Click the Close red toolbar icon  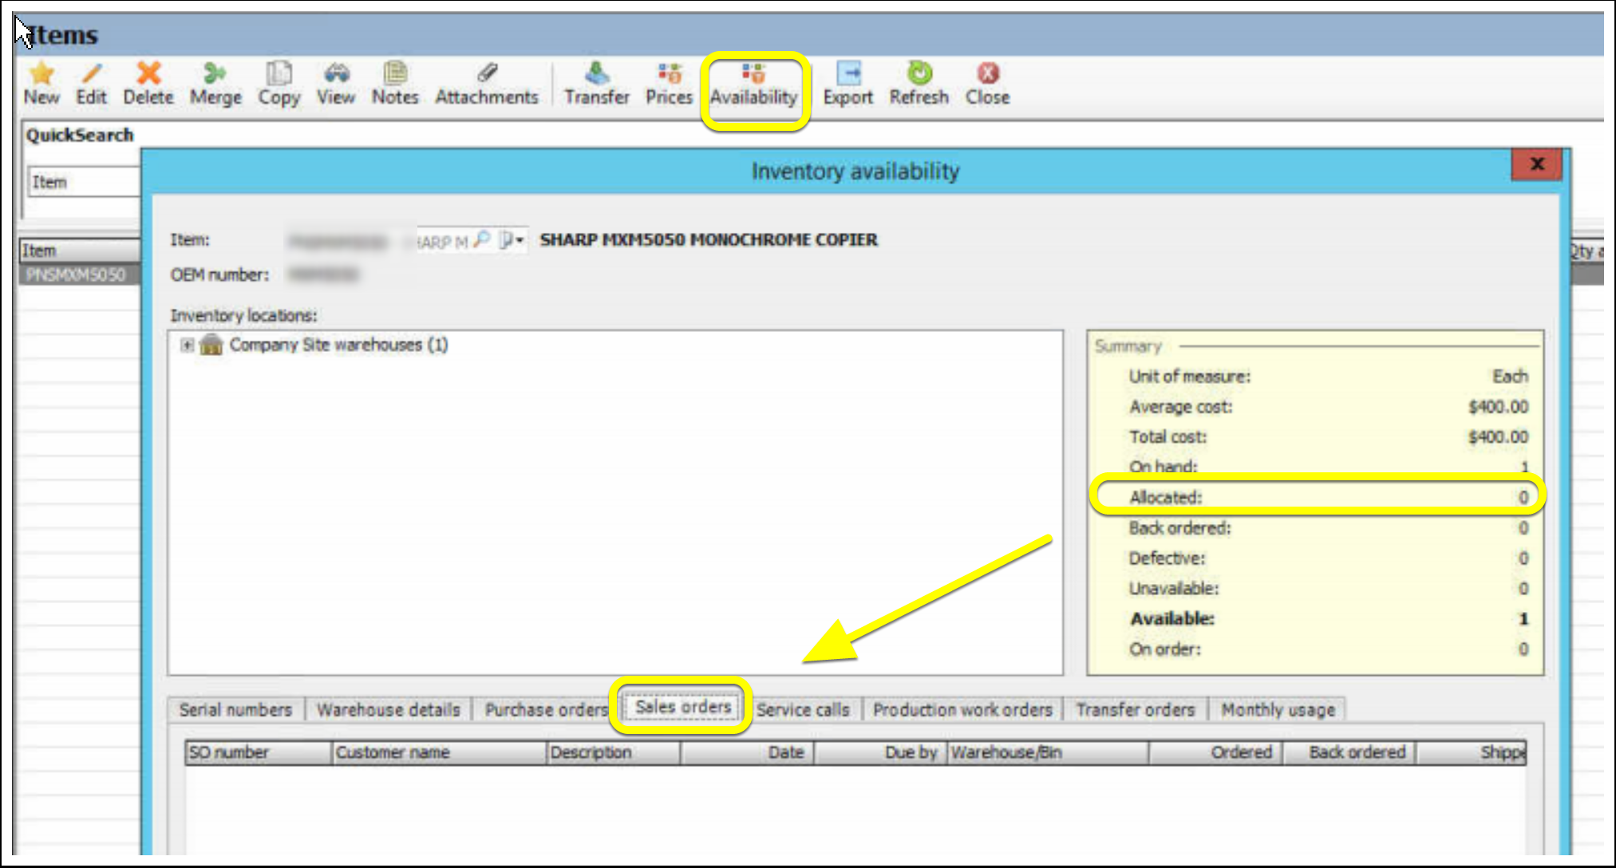988,73
